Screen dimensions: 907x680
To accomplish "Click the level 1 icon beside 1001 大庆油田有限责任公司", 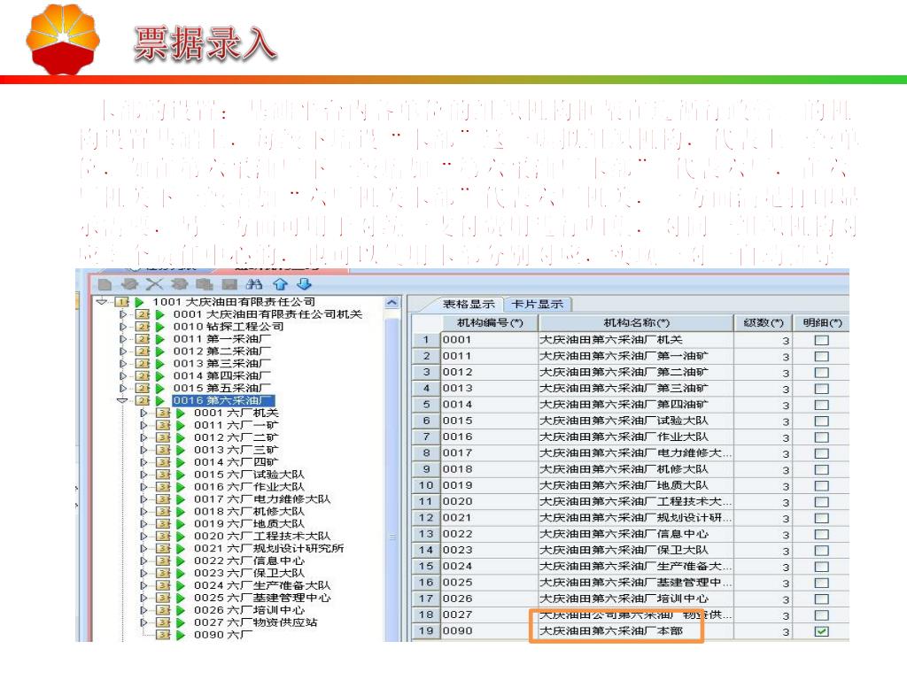I will coord(121,302).
